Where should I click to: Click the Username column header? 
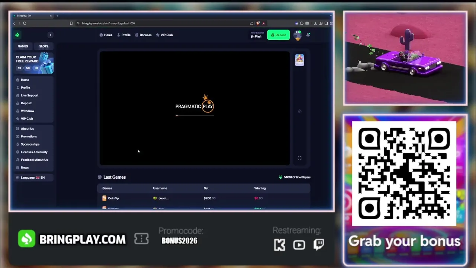coord(160,188)
